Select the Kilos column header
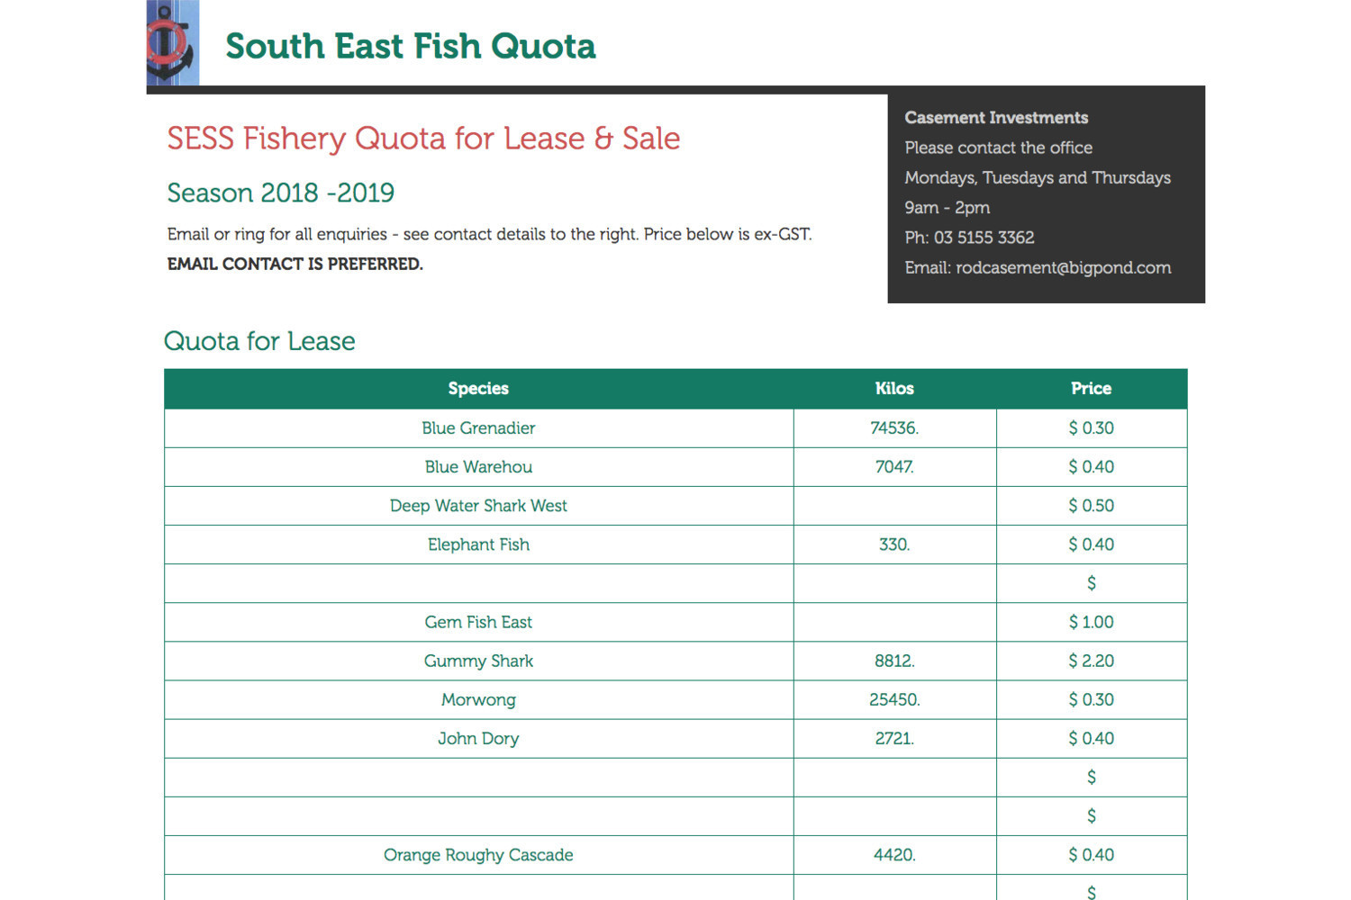 click(894, 389)
